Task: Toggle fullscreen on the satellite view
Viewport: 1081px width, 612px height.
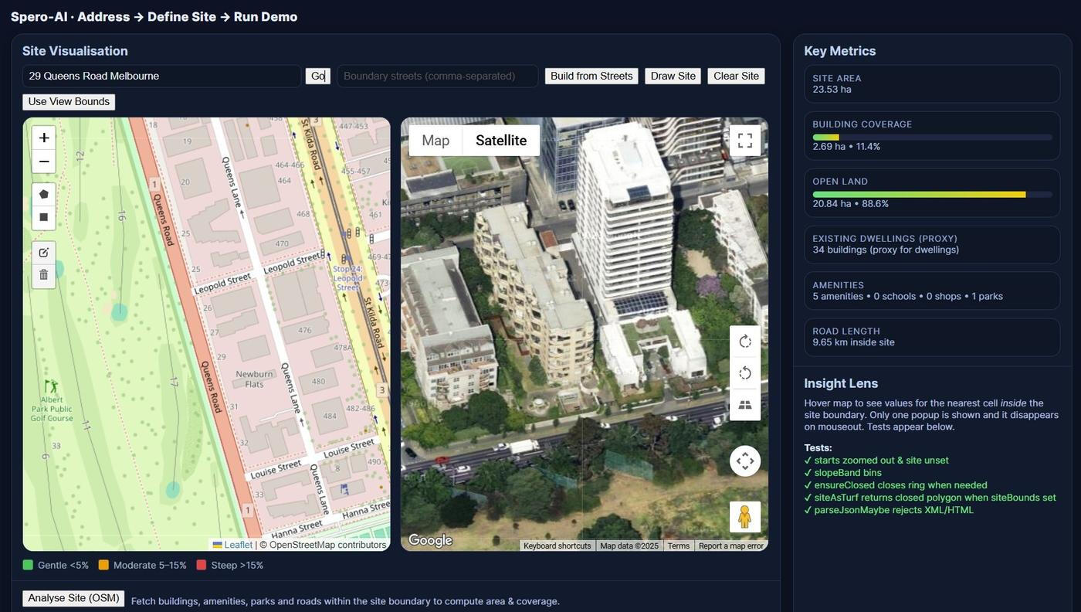Action: point(744,141)
